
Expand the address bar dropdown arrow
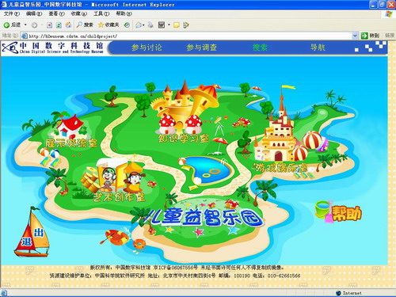click(355, 36)
